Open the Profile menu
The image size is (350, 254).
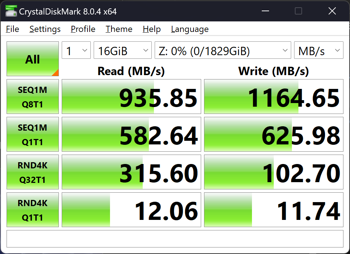click(83, 29)
